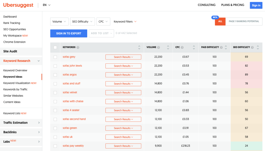
Task: Open the sofas john lewis keyword link
Action: coord(72,66)
